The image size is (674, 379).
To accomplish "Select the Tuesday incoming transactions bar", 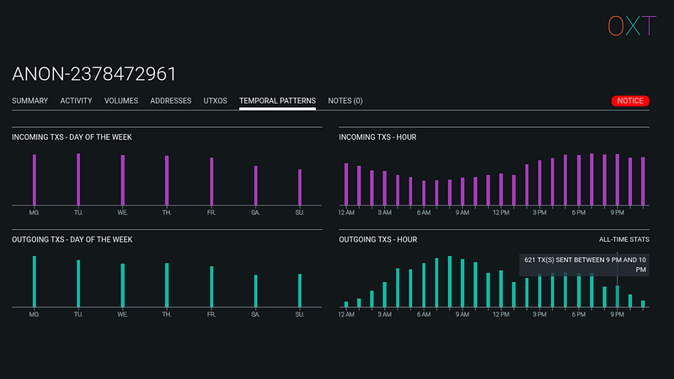I will click(x=78, y=179).
